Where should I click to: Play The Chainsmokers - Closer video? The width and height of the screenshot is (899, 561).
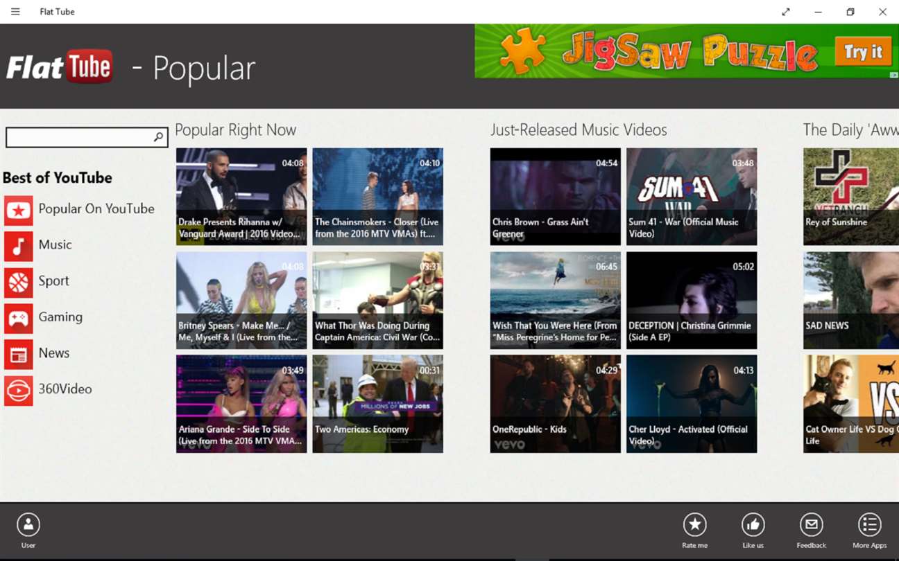(377, 197)
